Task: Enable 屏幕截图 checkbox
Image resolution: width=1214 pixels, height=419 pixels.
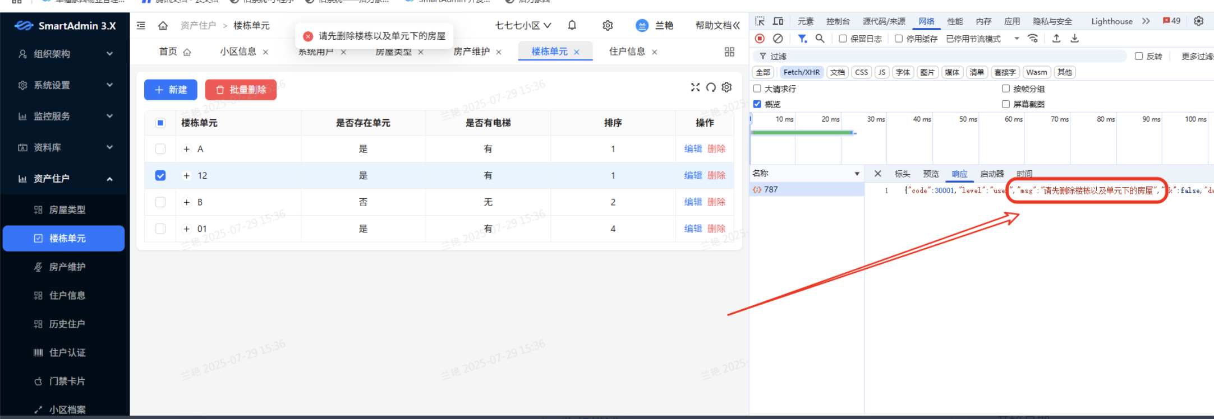Action: pyautogui.click(x=1006, y=104)
